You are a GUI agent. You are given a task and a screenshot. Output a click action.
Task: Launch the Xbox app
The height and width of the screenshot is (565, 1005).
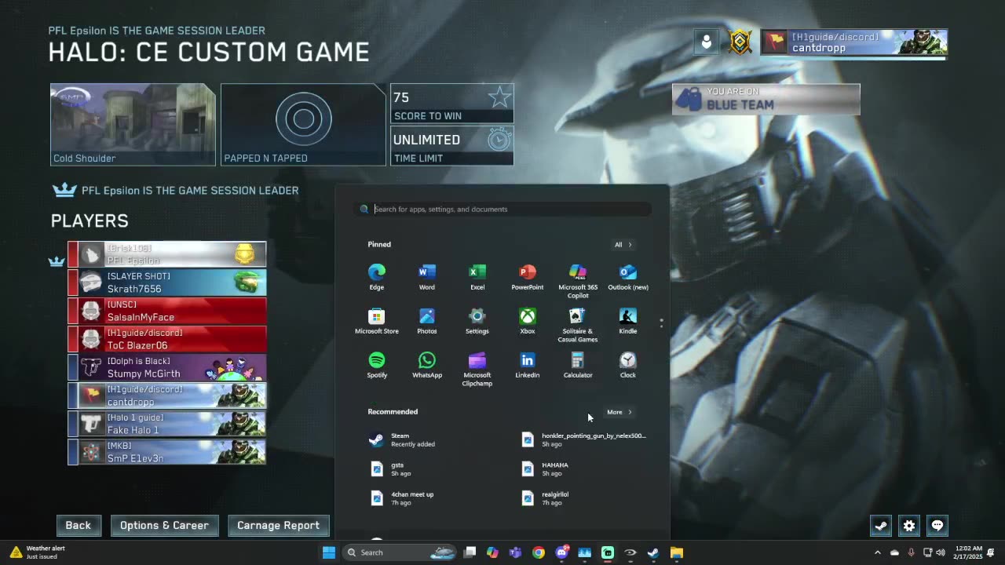527,321
